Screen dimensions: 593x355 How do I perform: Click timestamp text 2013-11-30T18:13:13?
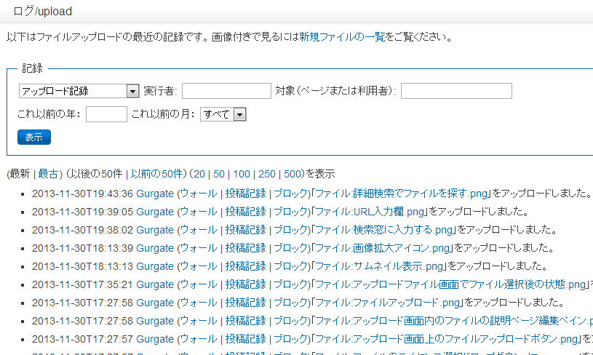click(82, 266)
